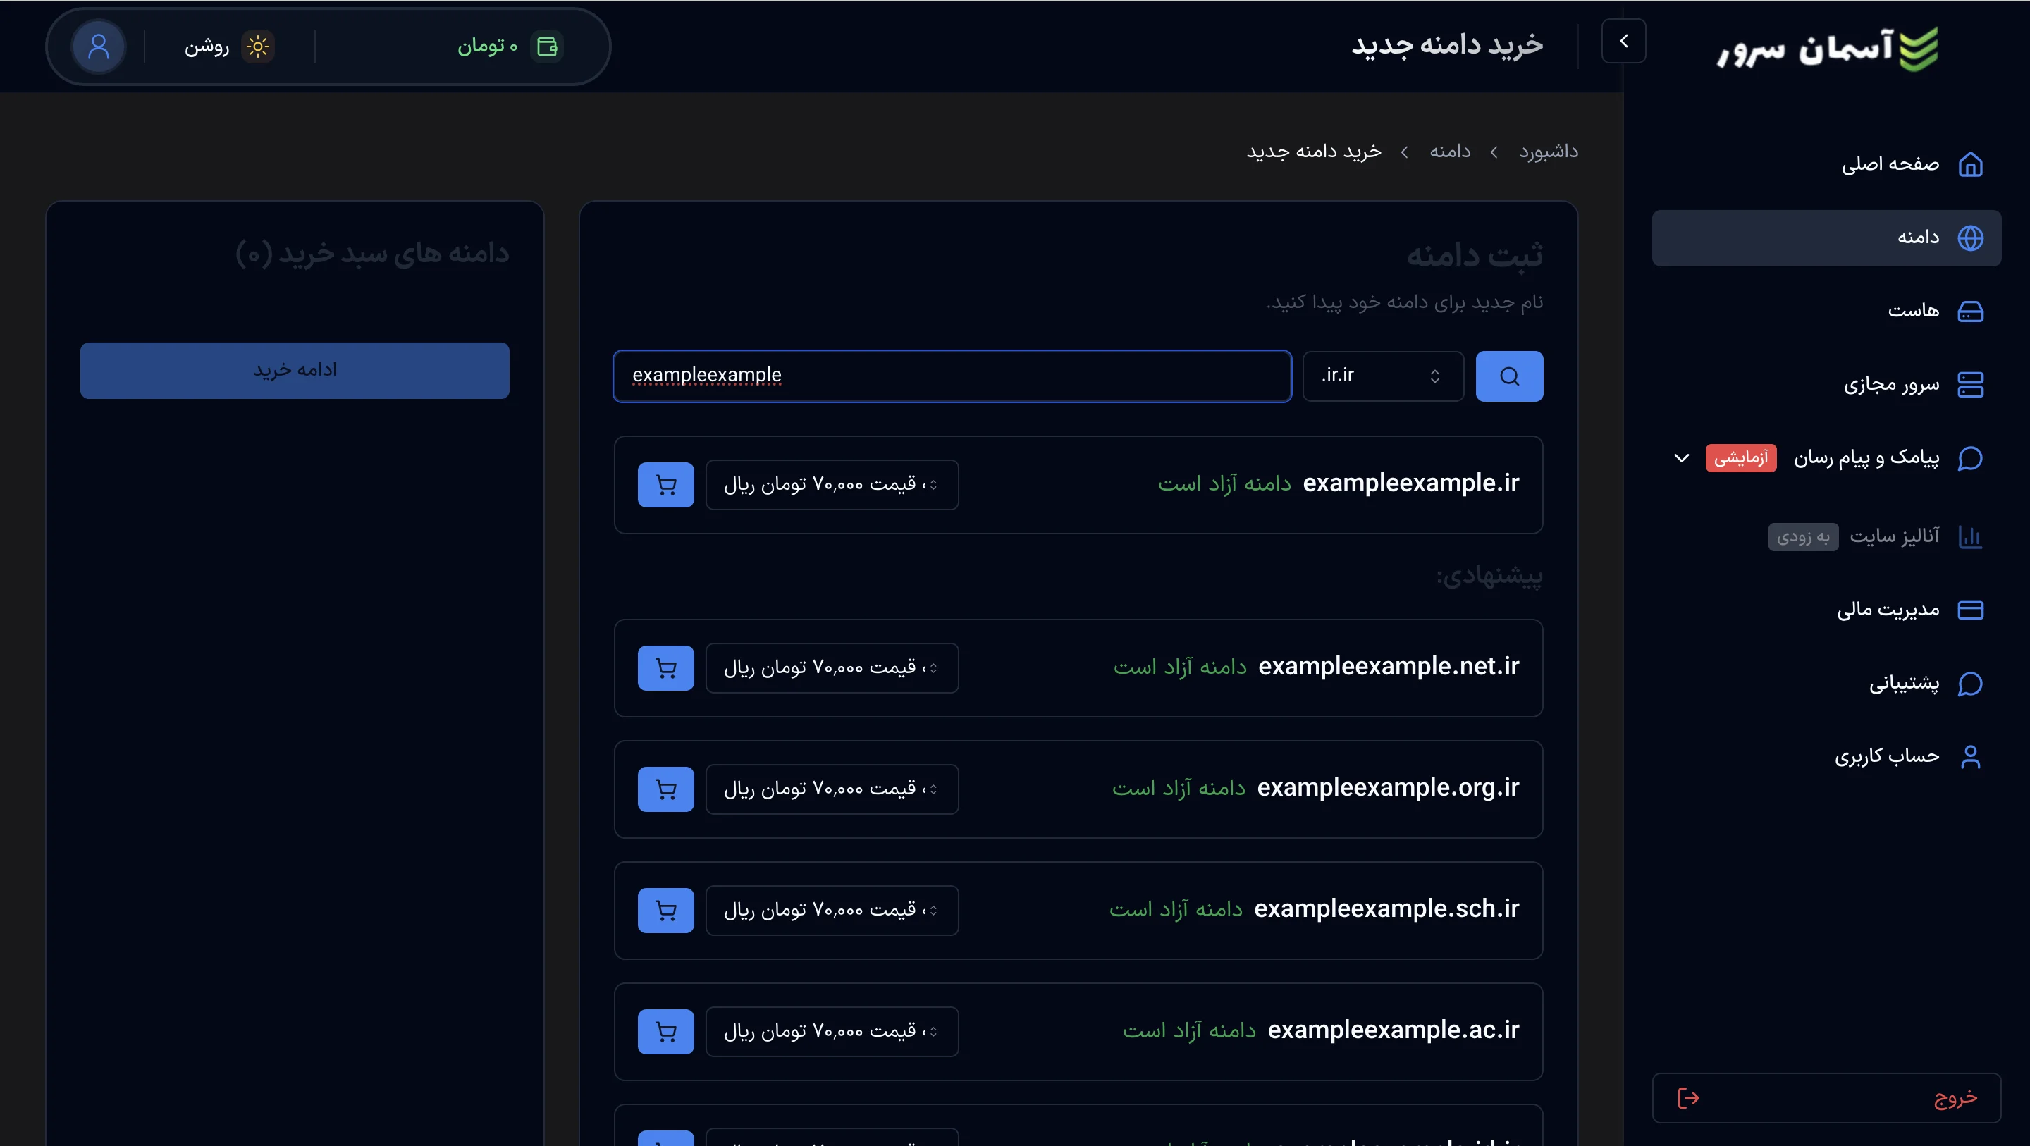The width and height of the screenshot is (2030, 1146).
Task: Toggle light theme روشن with sun icon
Action: coord(228,47)
